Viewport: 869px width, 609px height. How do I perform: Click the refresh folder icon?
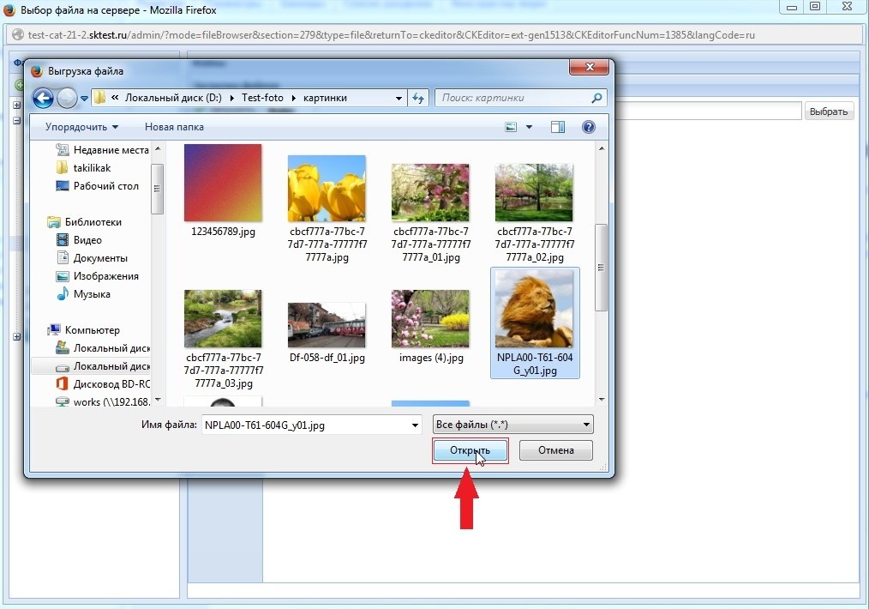418,99
